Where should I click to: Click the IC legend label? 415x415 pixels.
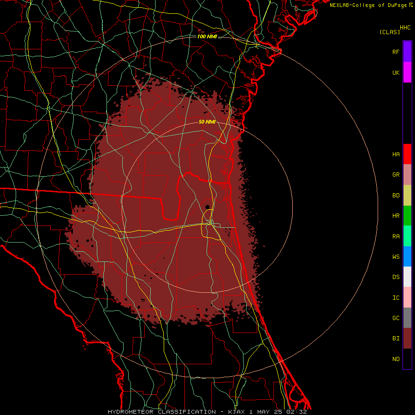click(396, 298)
